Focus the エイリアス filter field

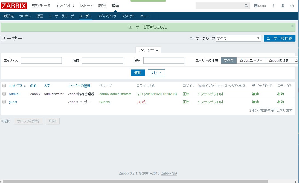[x=41, y=60]
